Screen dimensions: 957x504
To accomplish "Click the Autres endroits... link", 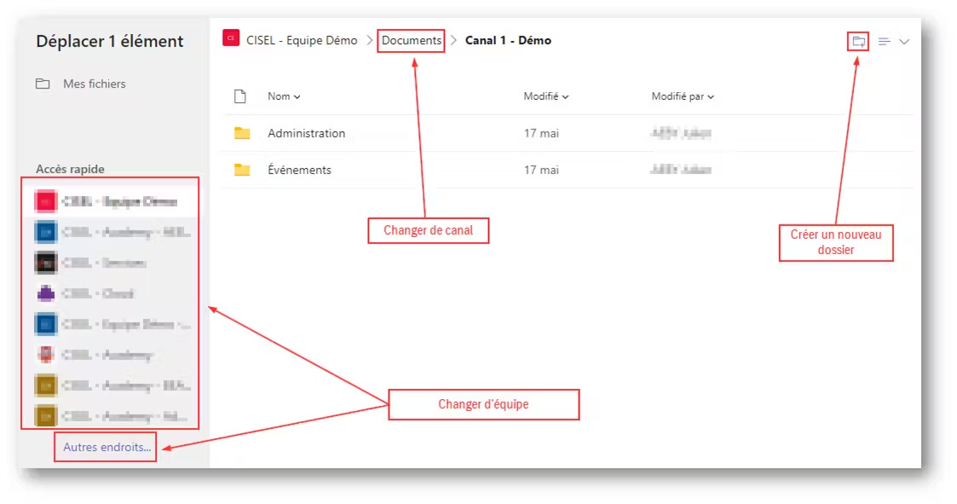I will tap(107, 447).
